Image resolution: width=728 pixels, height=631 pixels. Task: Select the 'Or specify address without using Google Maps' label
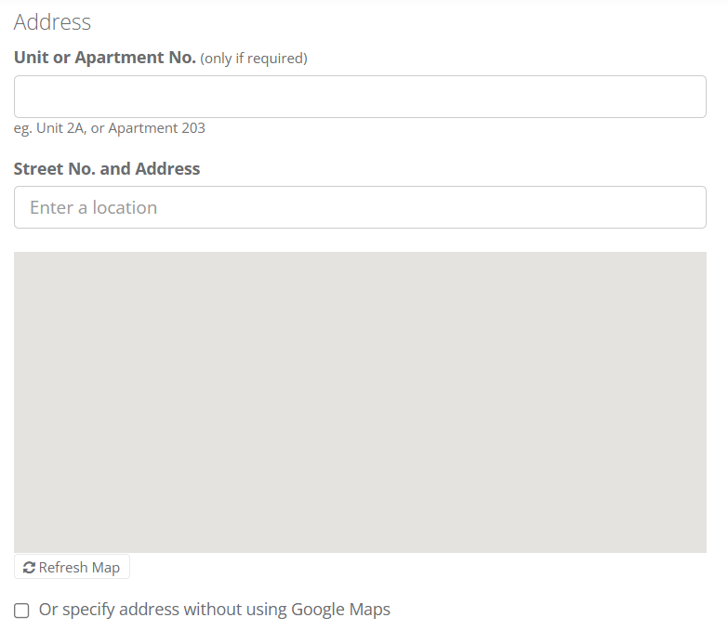pos(215,610)
